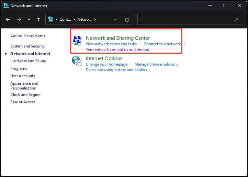Open Internet Options heading
Screen dimensions: 248x177
click(x=104, y=58)
